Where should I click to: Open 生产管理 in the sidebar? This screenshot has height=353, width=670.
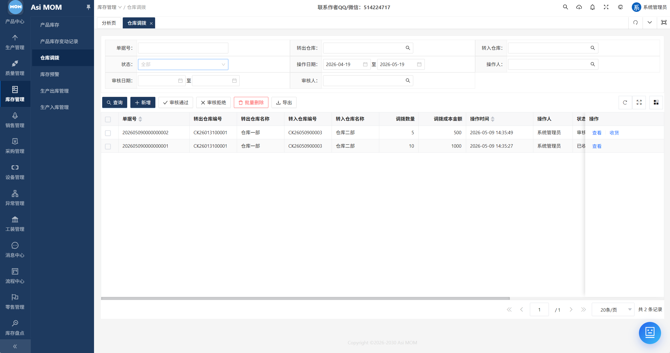15,42
